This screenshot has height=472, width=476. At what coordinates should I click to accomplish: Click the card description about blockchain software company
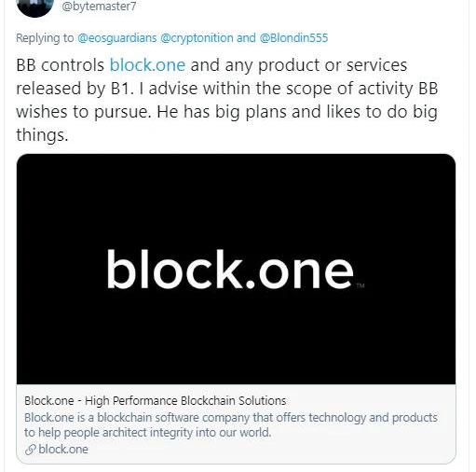tap(231, 424)
